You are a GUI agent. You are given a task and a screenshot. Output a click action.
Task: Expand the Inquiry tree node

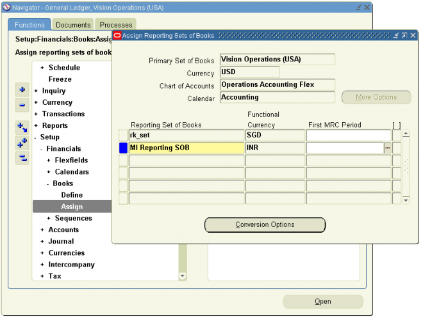tap(36, 91)
